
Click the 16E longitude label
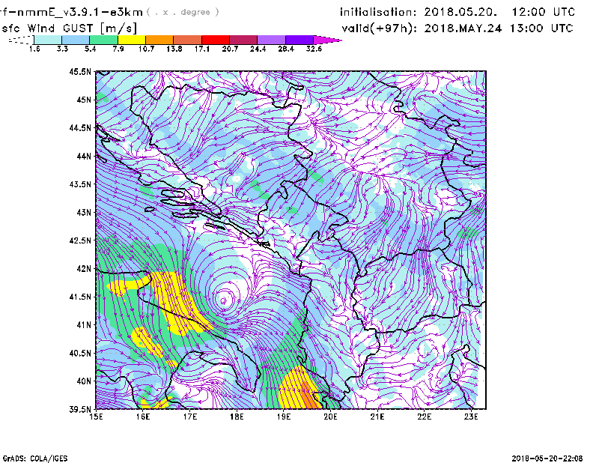(x=143, y=417)
